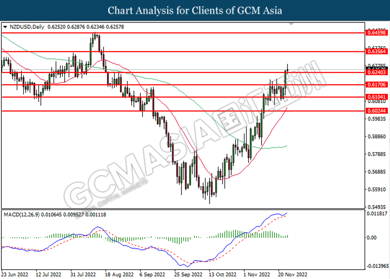Click the 13 Oct 2022 date label

click(x=223, y=275)
